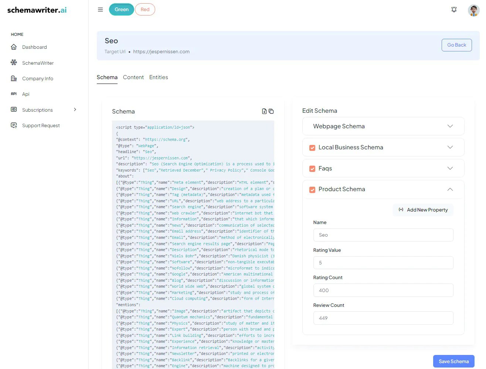This screenshot has width=486, height=369.
Task: Expand the Local Business Schema chevron
Action: coord(450,147)
